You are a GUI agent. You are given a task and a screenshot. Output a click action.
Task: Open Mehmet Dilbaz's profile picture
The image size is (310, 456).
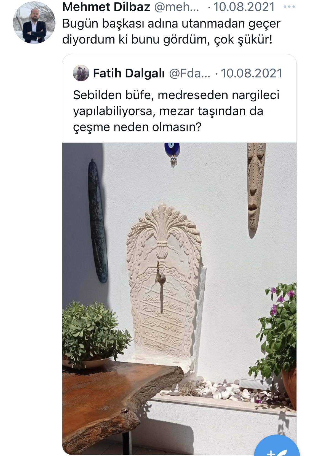click(34, 23)
